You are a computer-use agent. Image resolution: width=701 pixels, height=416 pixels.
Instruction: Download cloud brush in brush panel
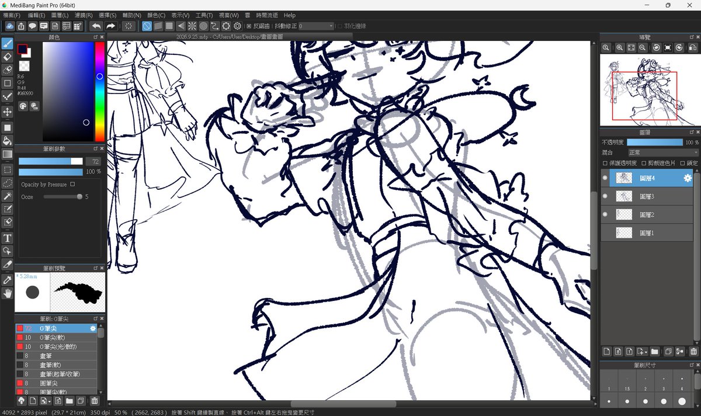(x=21, y=401)
